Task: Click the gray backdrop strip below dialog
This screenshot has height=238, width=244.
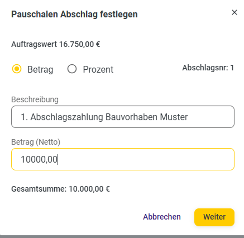Action: [x=122, y=237]
